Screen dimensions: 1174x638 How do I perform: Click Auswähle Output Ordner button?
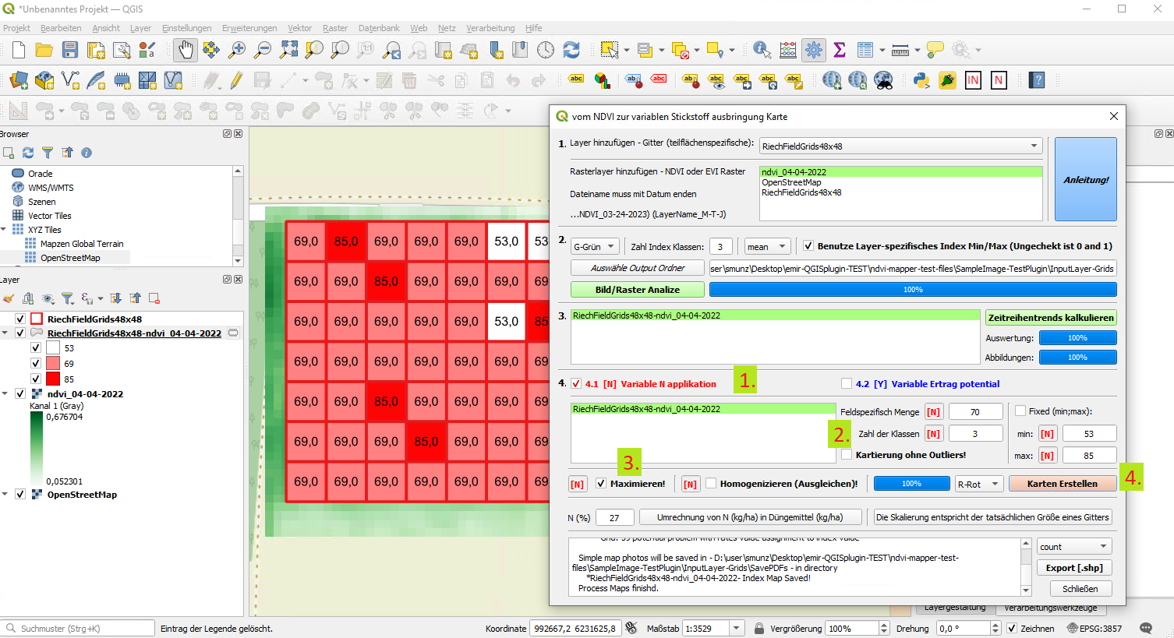click(x=638, y=268)
